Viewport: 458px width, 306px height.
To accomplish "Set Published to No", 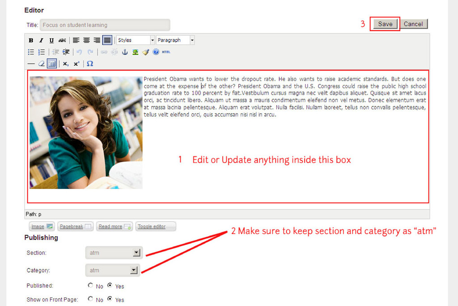I will (90, 285).
